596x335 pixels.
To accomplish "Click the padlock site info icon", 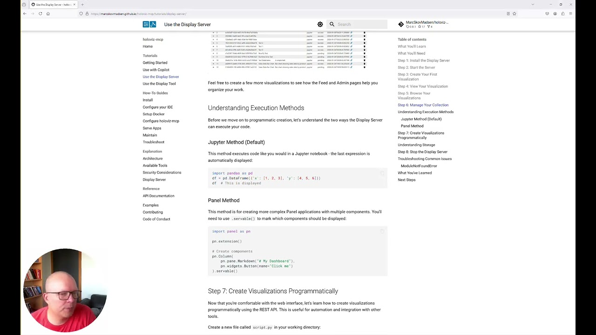I will [x=87, y=13].
